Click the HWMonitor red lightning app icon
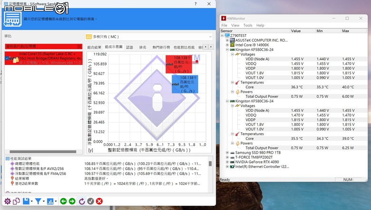 tap(224, 18)
